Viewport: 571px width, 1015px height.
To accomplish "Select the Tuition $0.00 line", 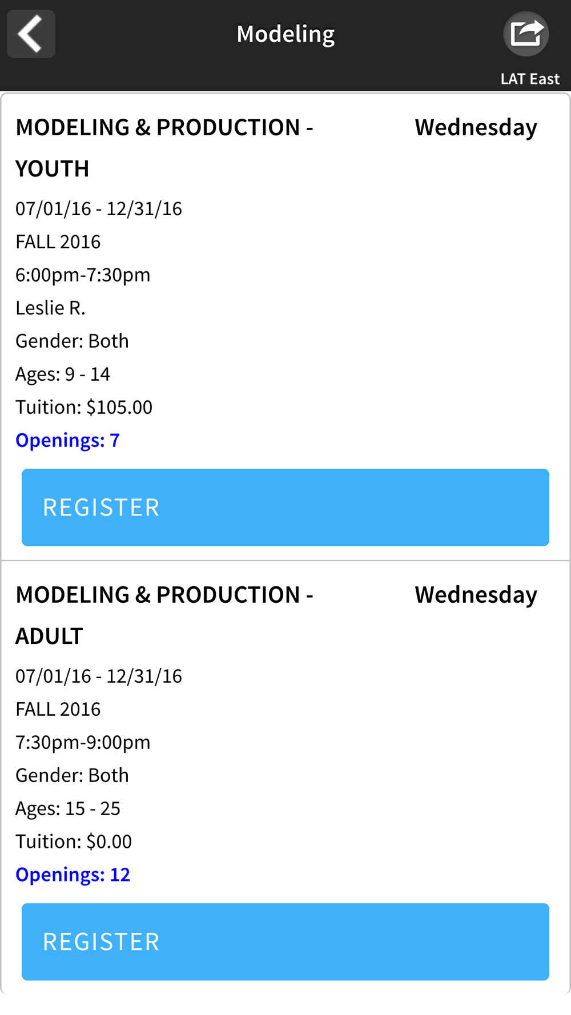I will pyautogui.click(x=74, y=841).
